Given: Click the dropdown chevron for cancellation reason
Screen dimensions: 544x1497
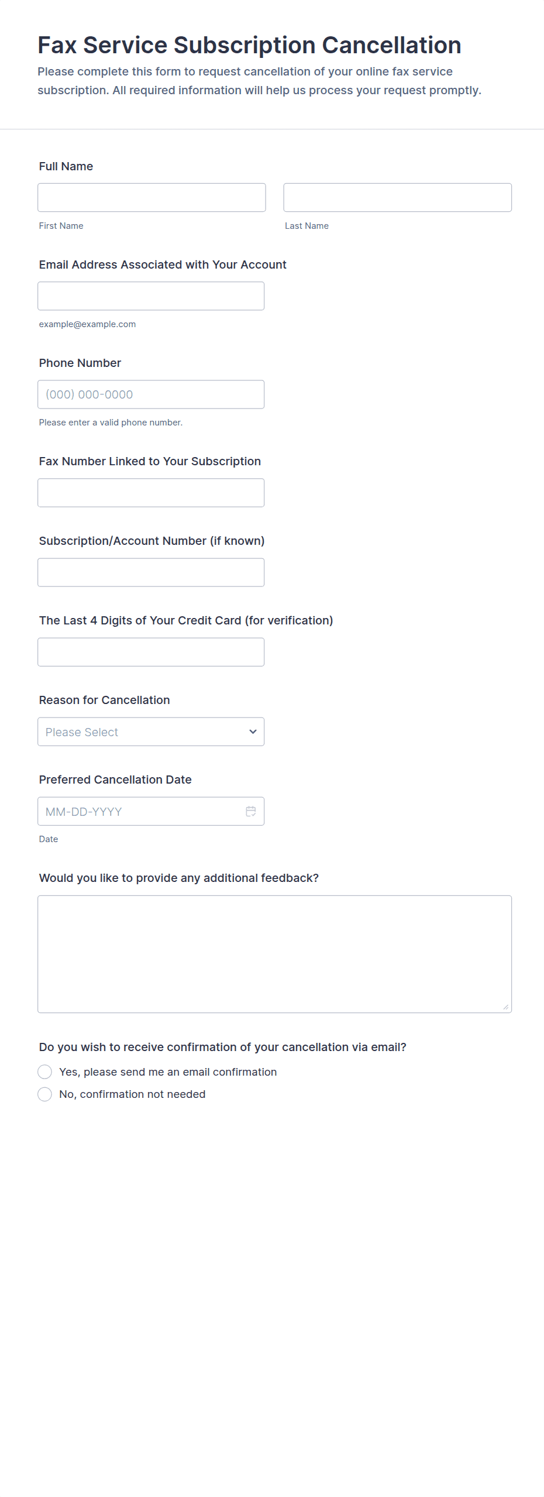Looking at the screenshot, I should tap(253, 732).
